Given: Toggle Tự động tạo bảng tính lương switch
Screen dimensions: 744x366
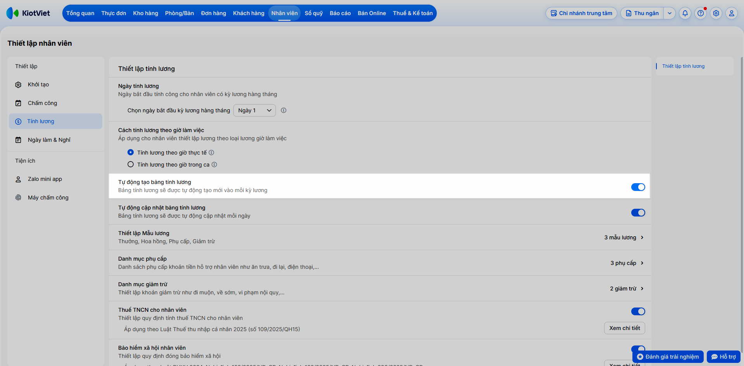Looking at the screenshot, I should 638,187.
